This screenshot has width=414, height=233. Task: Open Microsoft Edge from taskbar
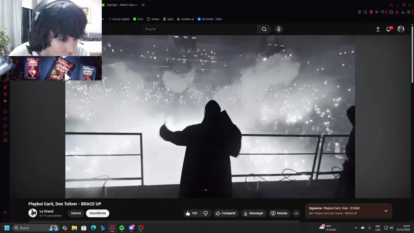93,228
